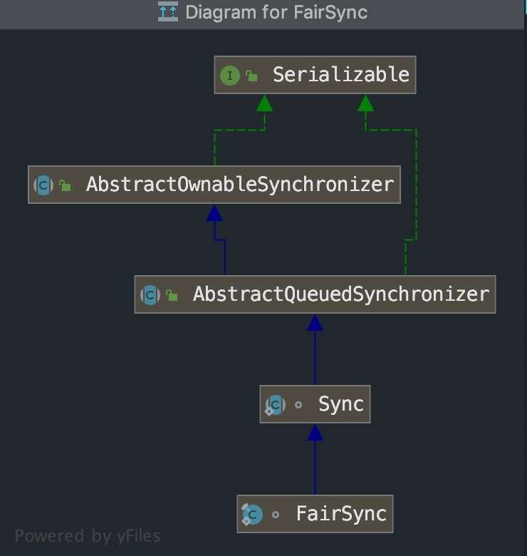This screenshot has width=527, height=556.
Task: Click the AbstractQueuedSynchronizer abstract class icon
Action: coord(150,294)
